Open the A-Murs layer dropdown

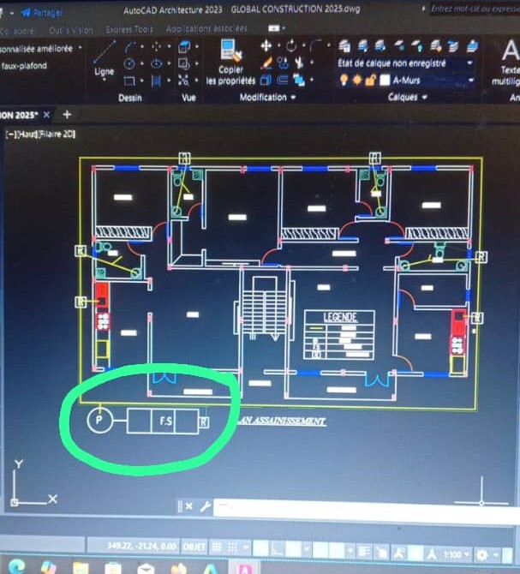pyautogui.click(x=469, y=81)
